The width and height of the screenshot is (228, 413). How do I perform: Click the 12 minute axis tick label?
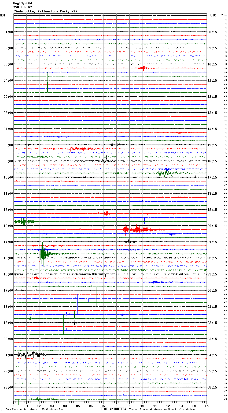[168, 406]
